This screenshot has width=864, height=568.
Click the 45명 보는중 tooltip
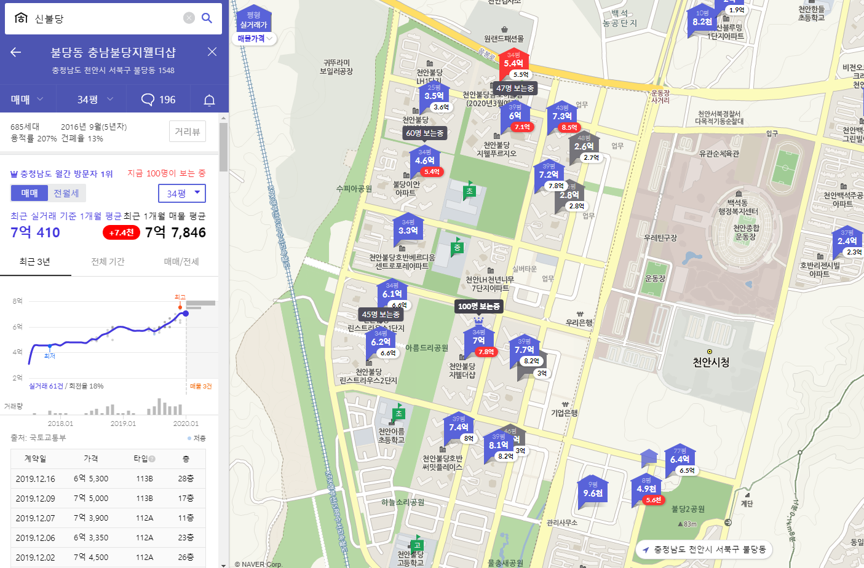click(381, 314)
